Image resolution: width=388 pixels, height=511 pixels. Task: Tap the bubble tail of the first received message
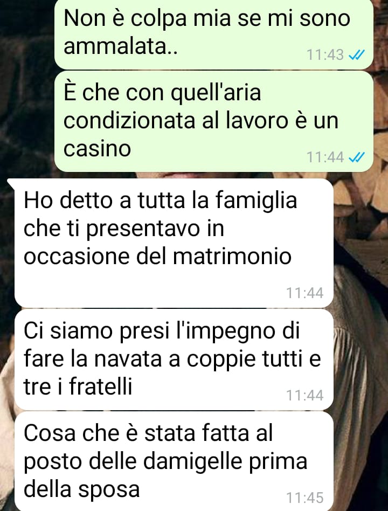(x=11, y=183)
